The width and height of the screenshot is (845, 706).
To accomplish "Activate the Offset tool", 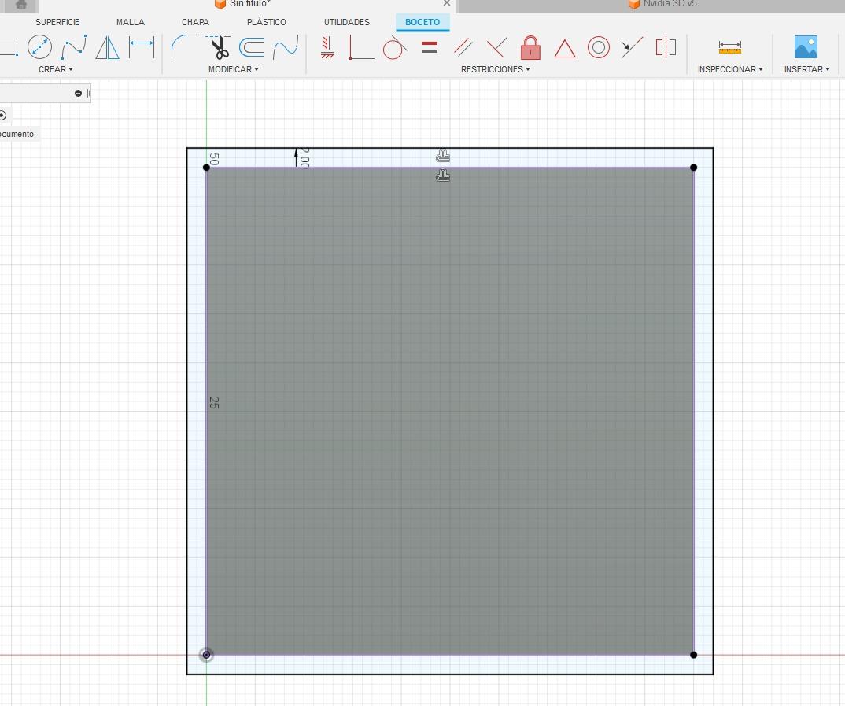I will 252,47.
